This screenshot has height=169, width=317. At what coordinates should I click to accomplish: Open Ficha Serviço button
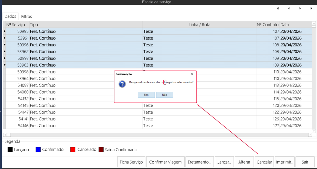click(x=131, y=162)
